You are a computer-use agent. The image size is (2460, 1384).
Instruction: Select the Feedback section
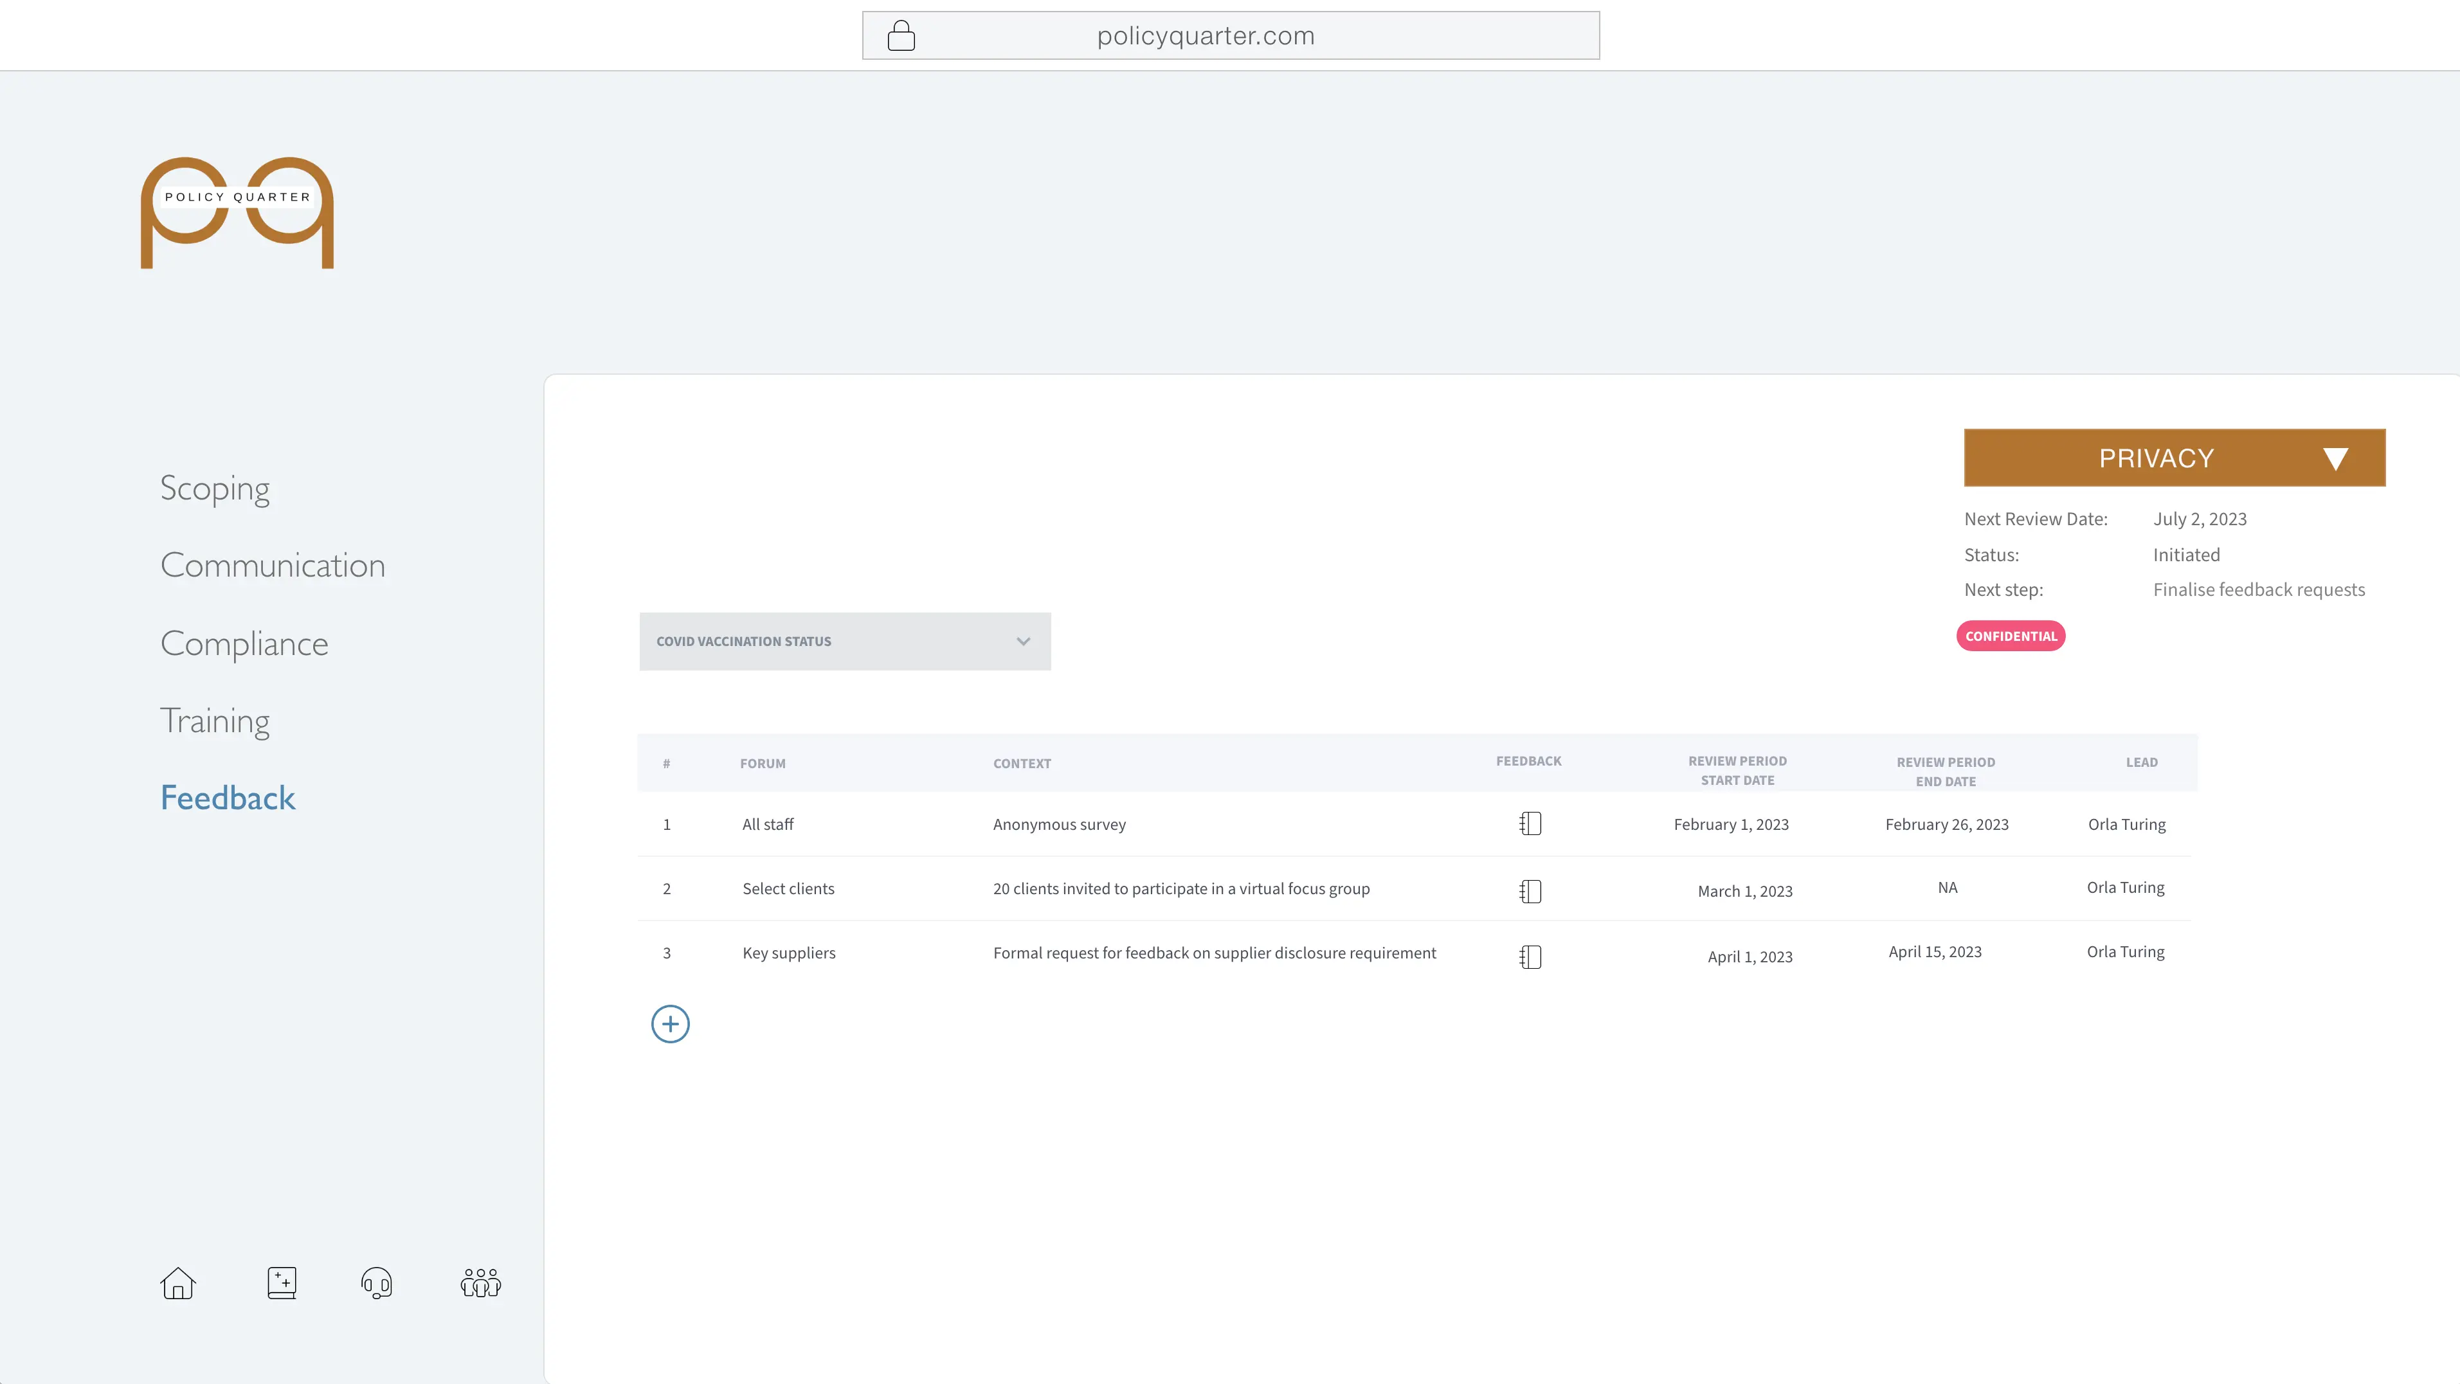(228, 798)
